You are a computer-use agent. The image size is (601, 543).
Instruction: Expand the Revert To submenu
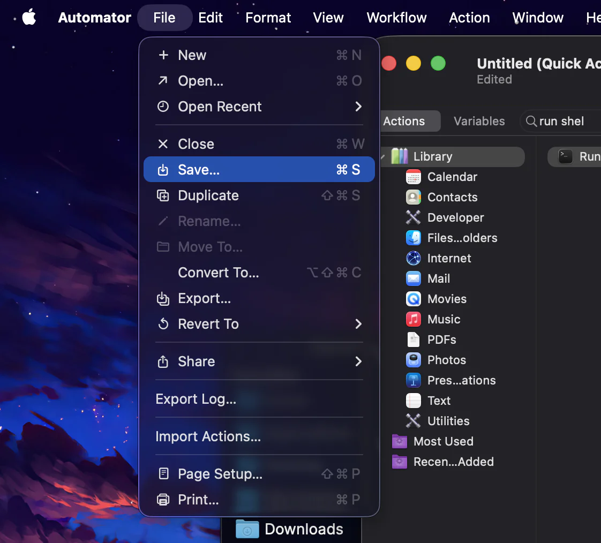[259, 324]
